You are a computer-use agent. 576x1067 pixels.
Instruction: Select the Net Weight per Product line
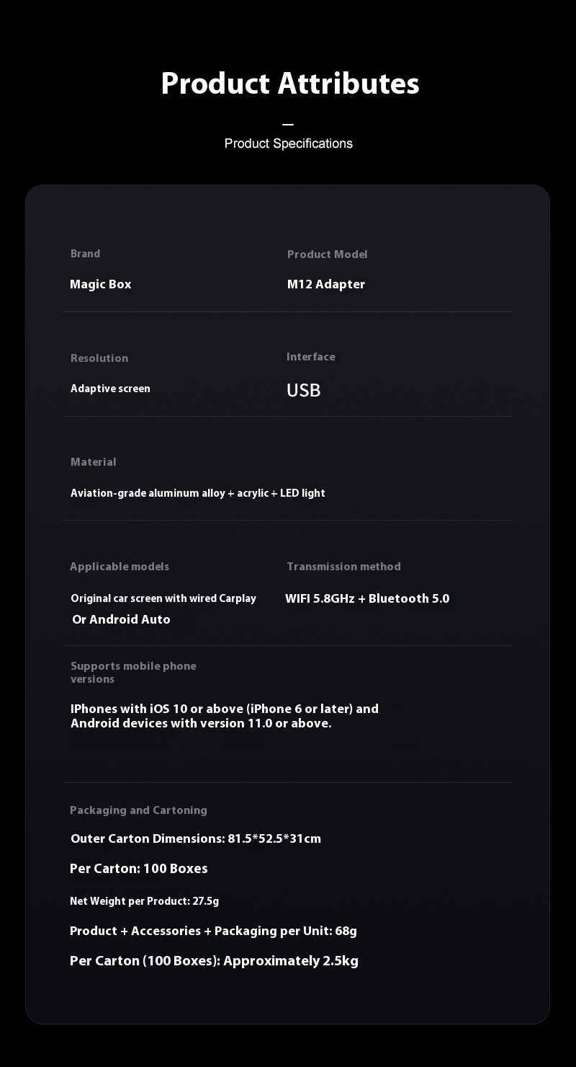coord(144,901)
